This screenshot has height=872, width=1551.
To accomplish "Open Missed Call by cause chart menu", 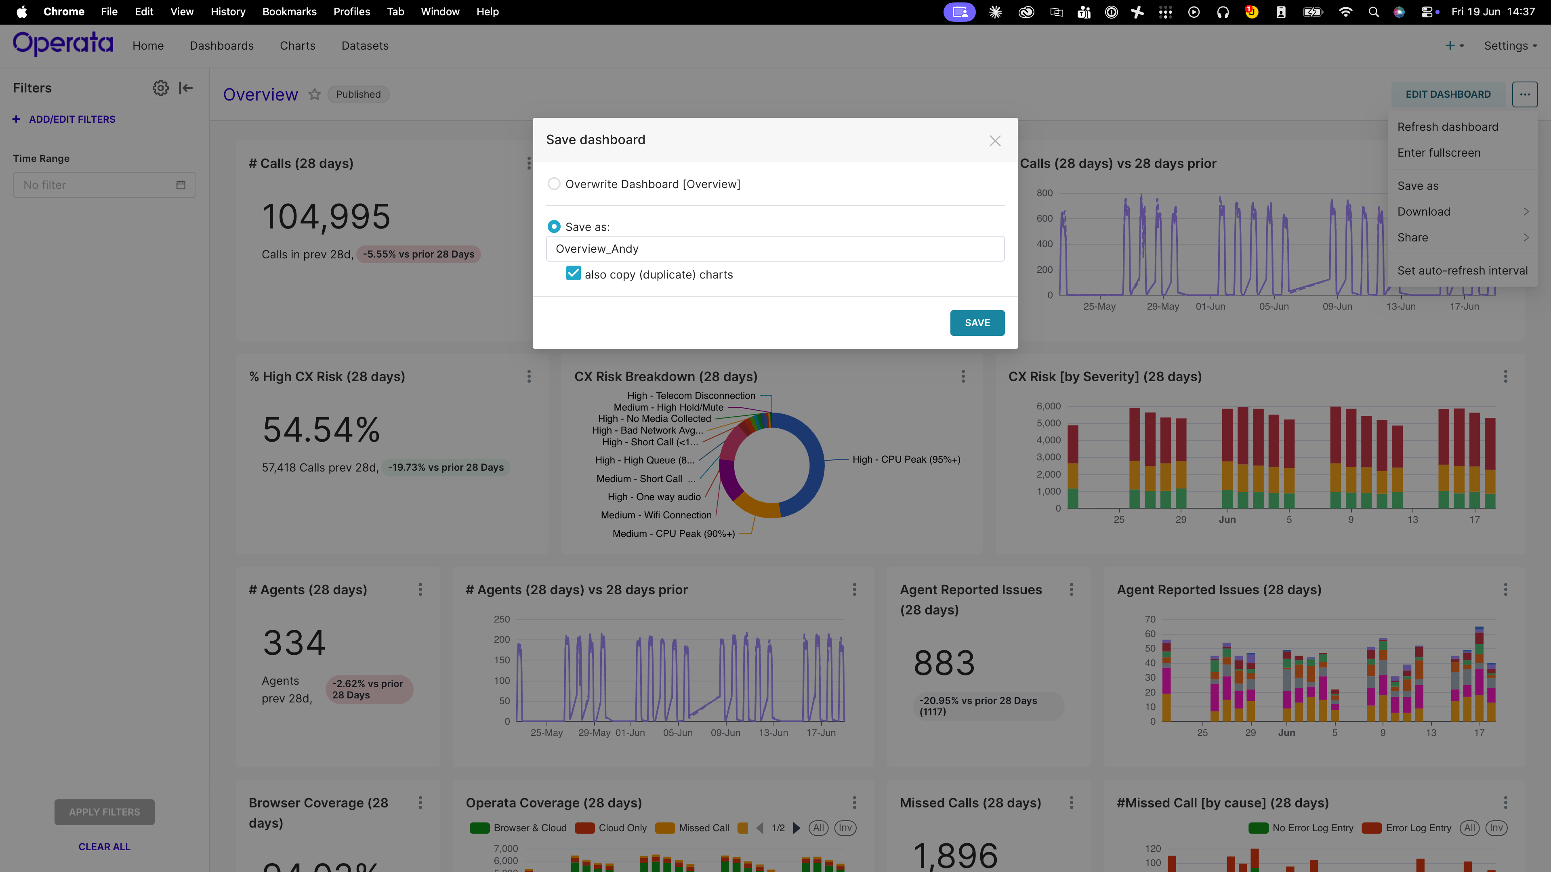I will (1505, 802).
